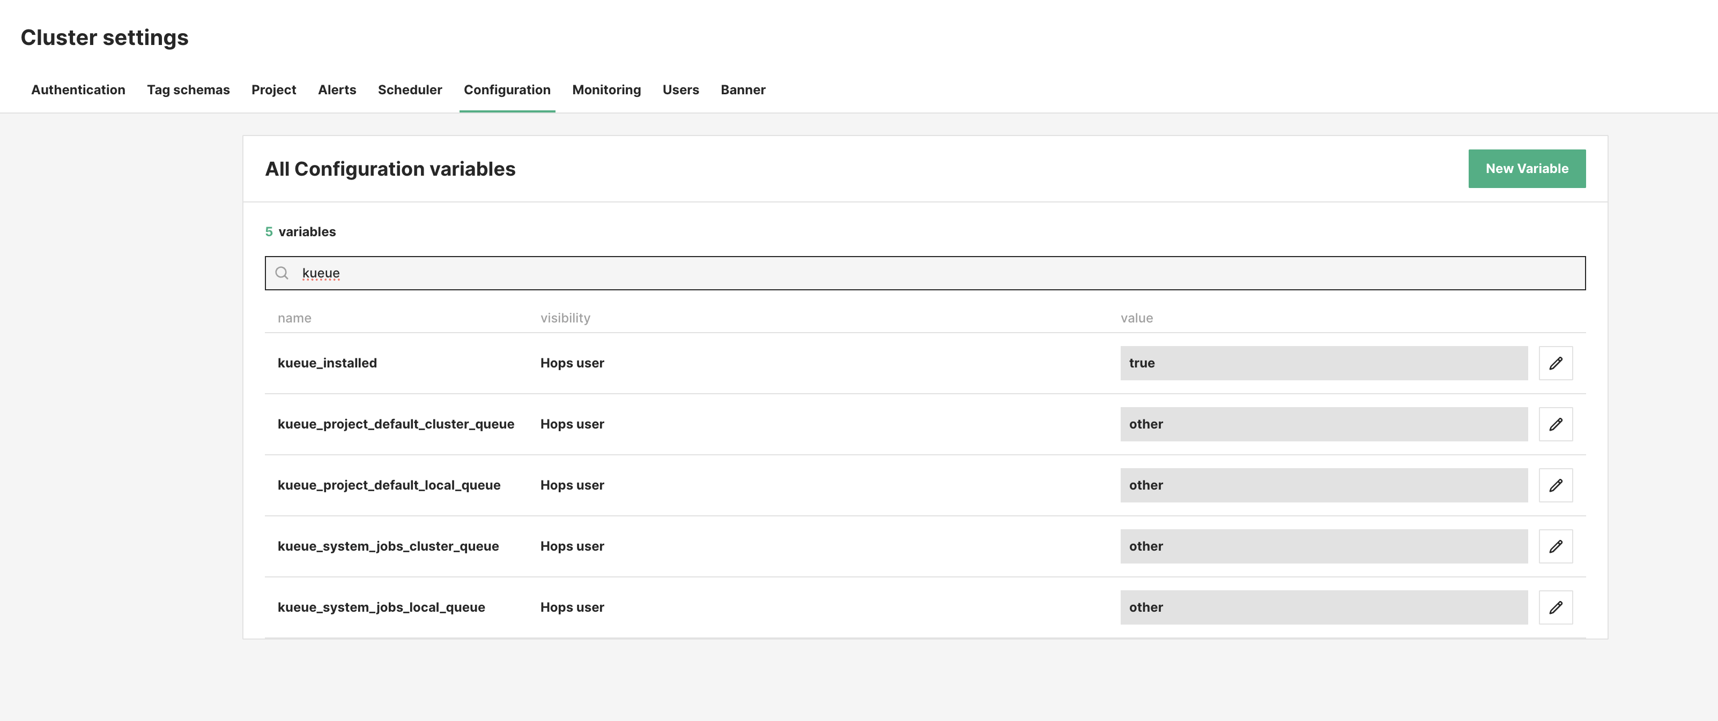The height and width of the screenshot is (721, 1718).
Task: Open the Banner settings tab
Action: [x=743, y=89]
